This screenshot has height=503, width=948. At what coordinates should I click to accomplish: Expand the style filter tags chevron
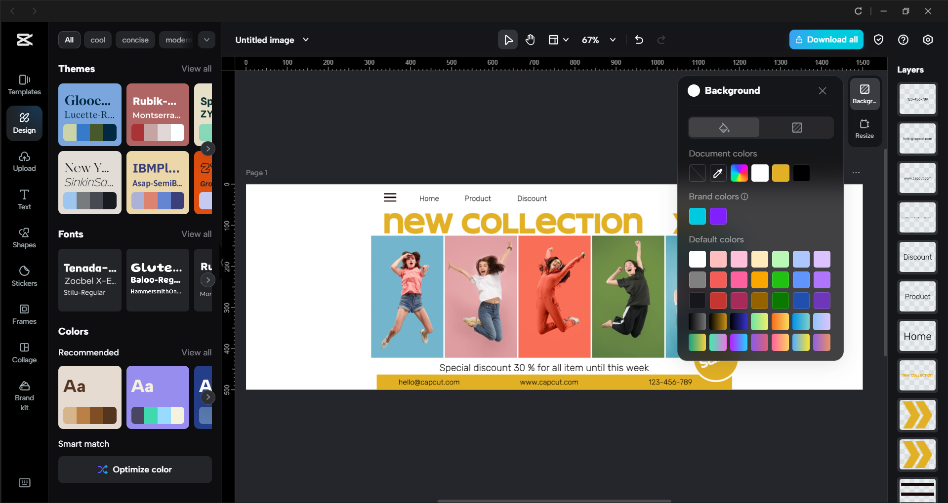tap(206, 40)
